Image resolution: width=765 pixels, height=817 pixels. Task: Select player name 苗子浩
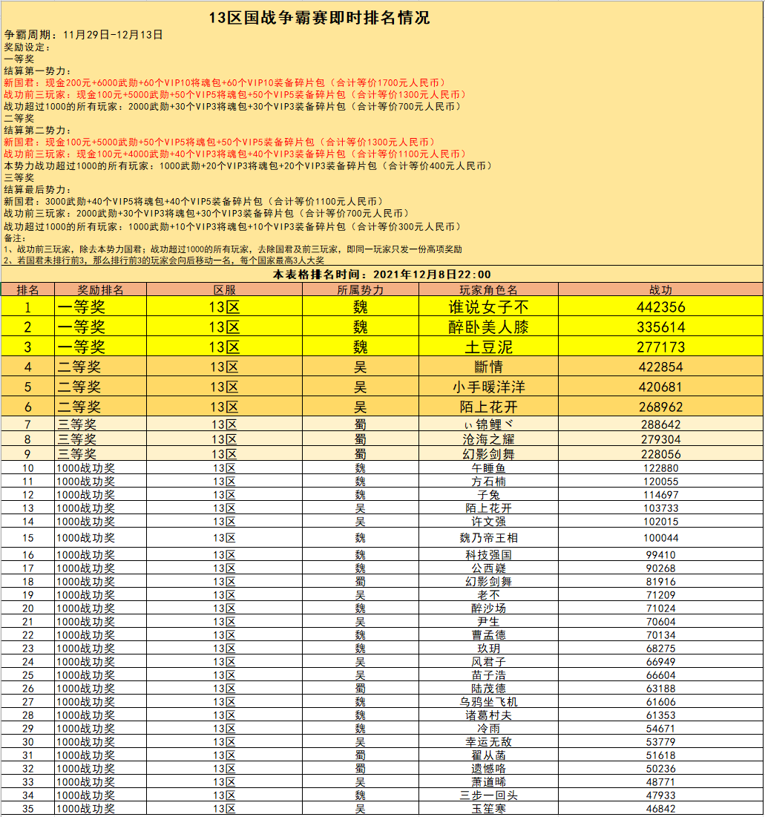(x=489, y=675)
